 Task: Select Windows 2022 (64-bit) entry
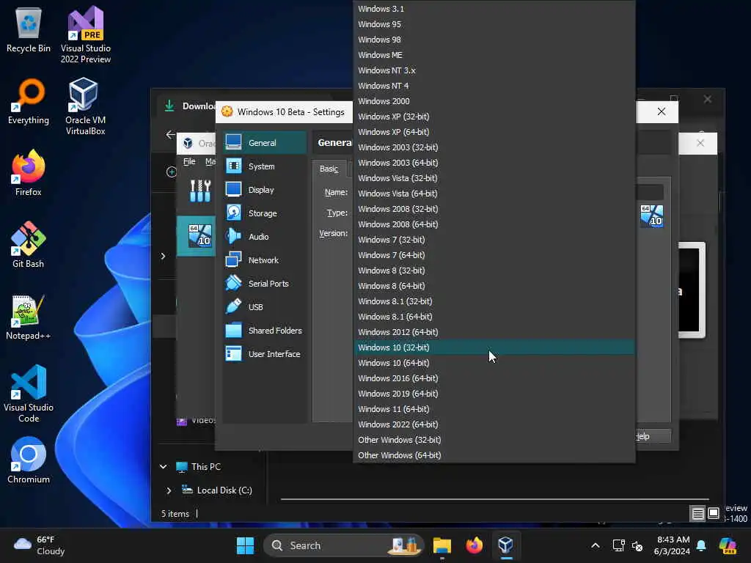(x=494, y=424)
